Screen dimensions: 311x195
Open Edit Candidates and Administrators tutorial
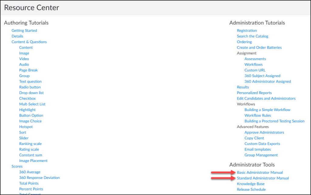pos(266,99)
